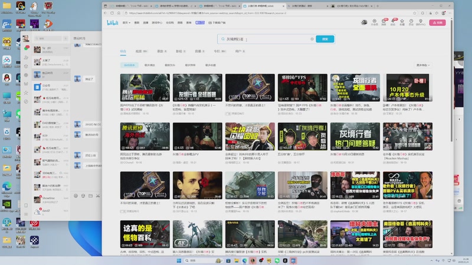This screenshot has width=472, height=265.
Task: Open the 灰境行者 热门问题答疑 thumbnail
Action: (x=355, y=136)
